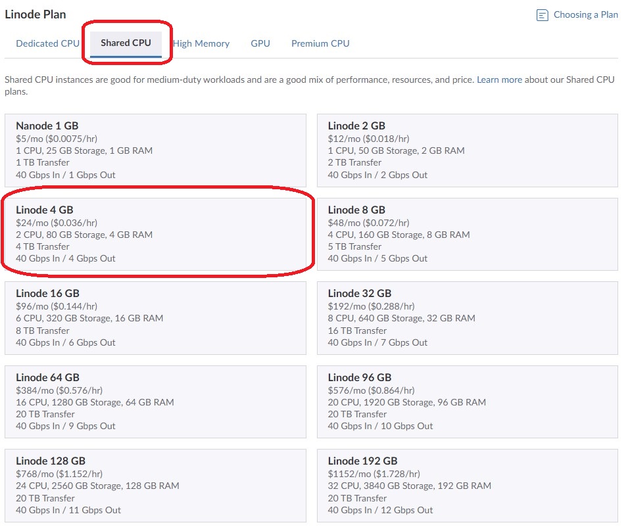Switch to the GPU tab
Viewport: 630px width, 531px height.
[260, 43]
